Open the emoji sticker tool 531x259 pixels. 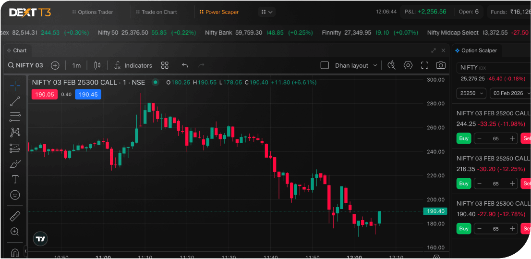pos(15,195)
